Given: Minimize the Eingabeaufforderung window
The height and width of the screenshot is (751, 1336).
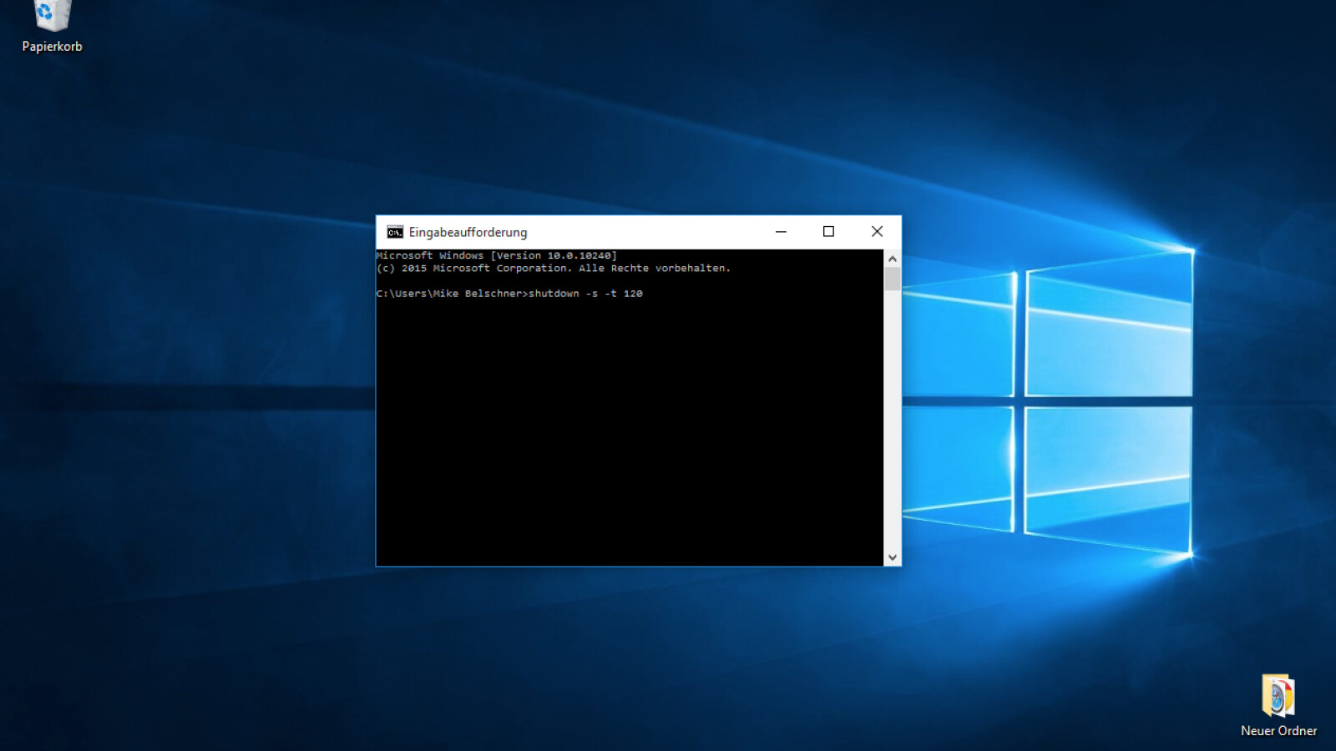Looking at the screenshot, I should point(781,232).
